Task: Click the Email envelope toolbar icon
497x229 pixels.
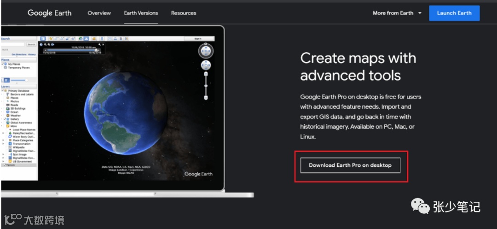Action: click(110, 39)
